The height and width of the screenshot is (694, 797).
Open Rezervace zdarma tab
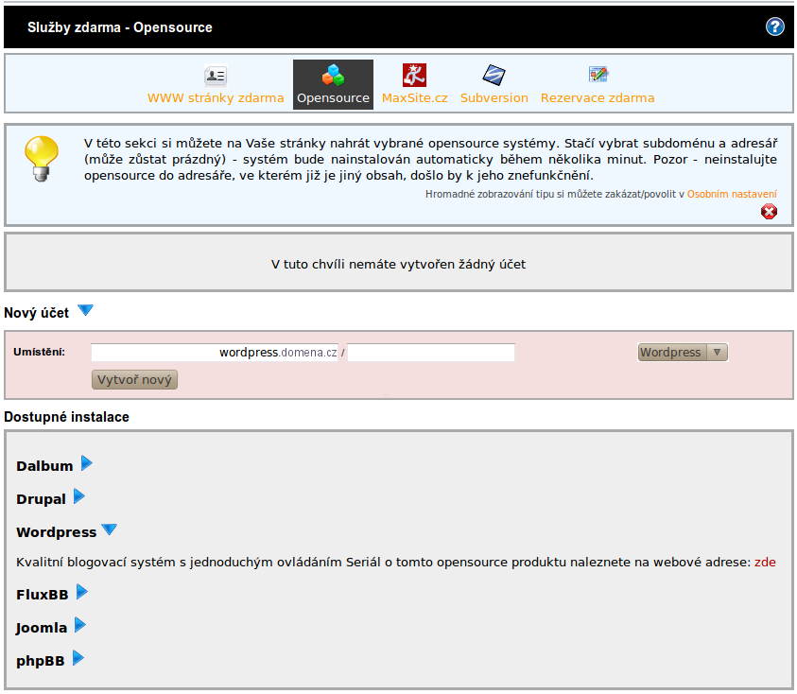(598, 97)
